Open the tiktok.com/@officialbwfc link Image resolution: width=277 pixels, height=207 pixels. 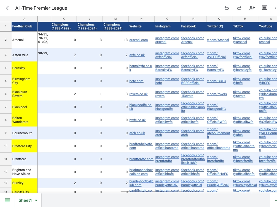(x=243, y=120)
